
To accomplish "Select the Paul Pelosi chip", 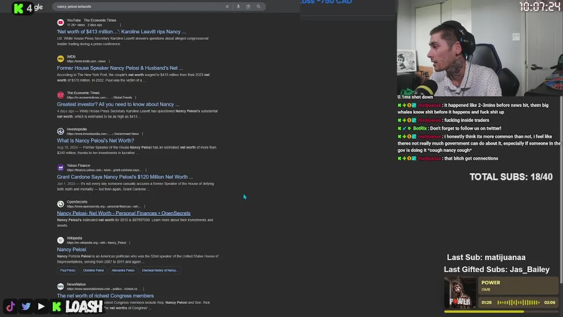I will [68, 270].
